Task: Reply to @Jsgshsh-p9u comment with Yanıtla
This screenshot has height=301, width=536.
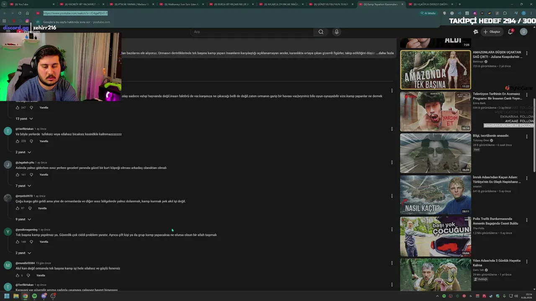Action: pyautogui.click(x=44, y=175)
